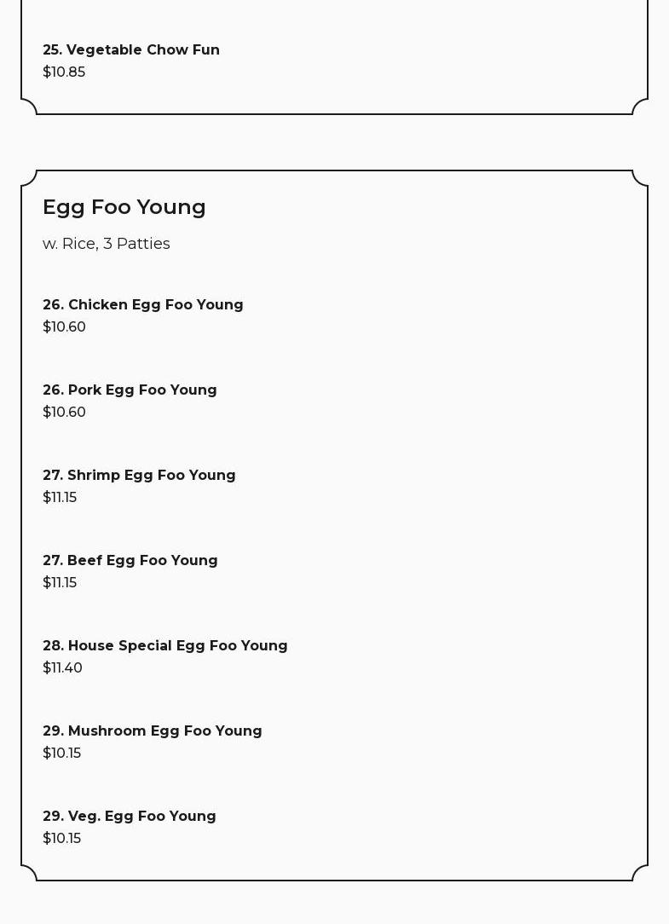Click bottom-right corner ornament of Egg Foo Young card
This screenshot has height=924, width=669.
pyautogui.click(x=640, y=873)
